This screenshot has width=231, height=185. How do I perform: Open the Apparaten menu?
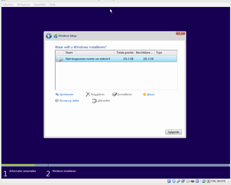40,5
